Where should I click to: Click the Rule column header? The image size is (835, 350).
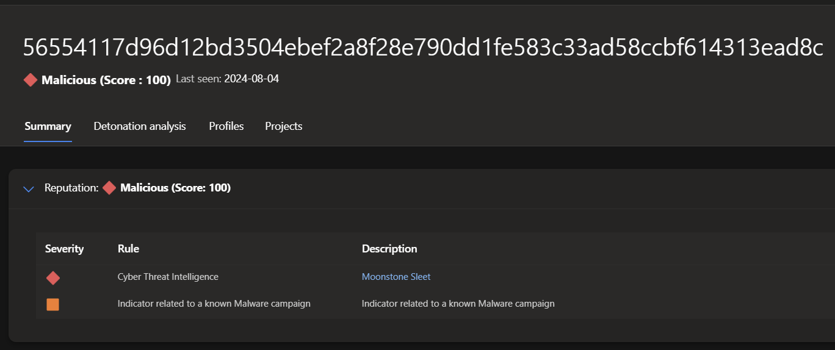coord(128,249)
